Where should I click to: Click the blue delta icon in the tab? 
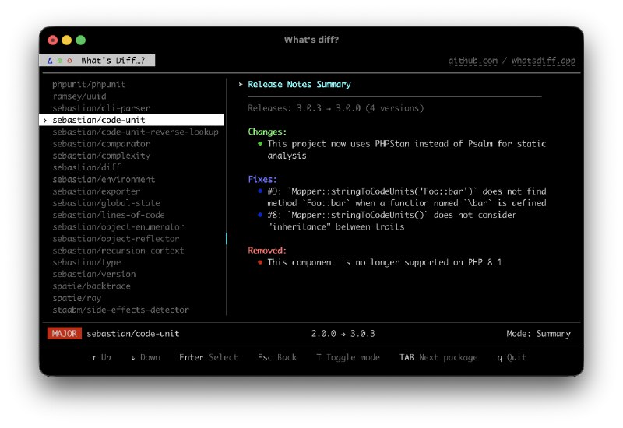tap(50, 61)
